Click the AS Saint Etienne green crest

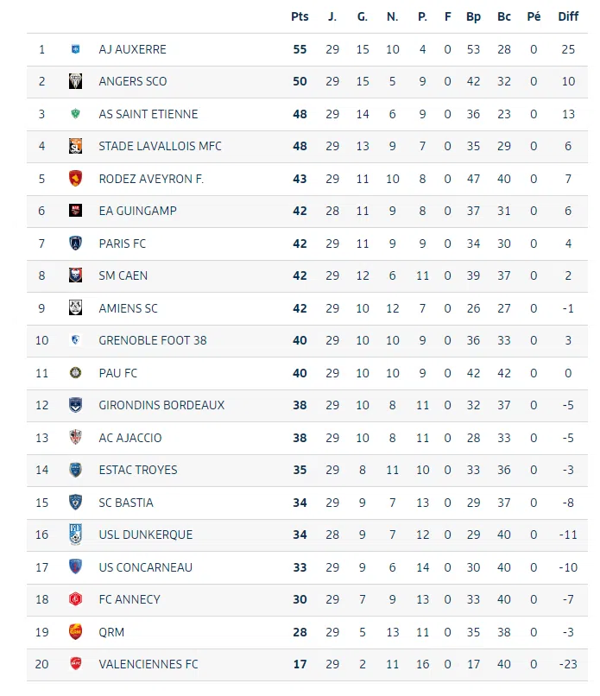pyautogui.click(x=75, y=114)
